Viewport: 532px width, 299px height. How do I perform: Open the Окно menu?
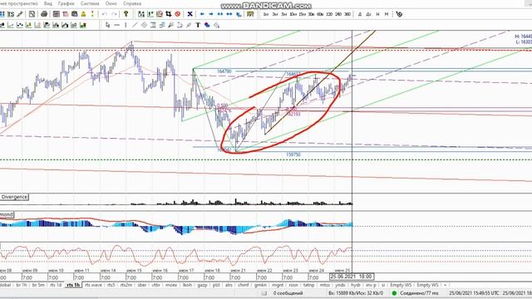pyautogui.click(x=111, y=3)
